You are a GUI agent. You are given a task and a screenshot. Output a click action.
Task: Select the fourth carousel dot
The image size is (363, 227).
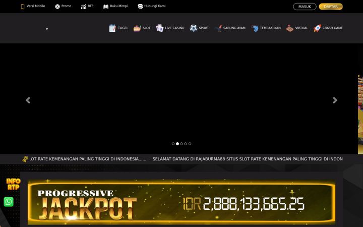click(186, 144)
